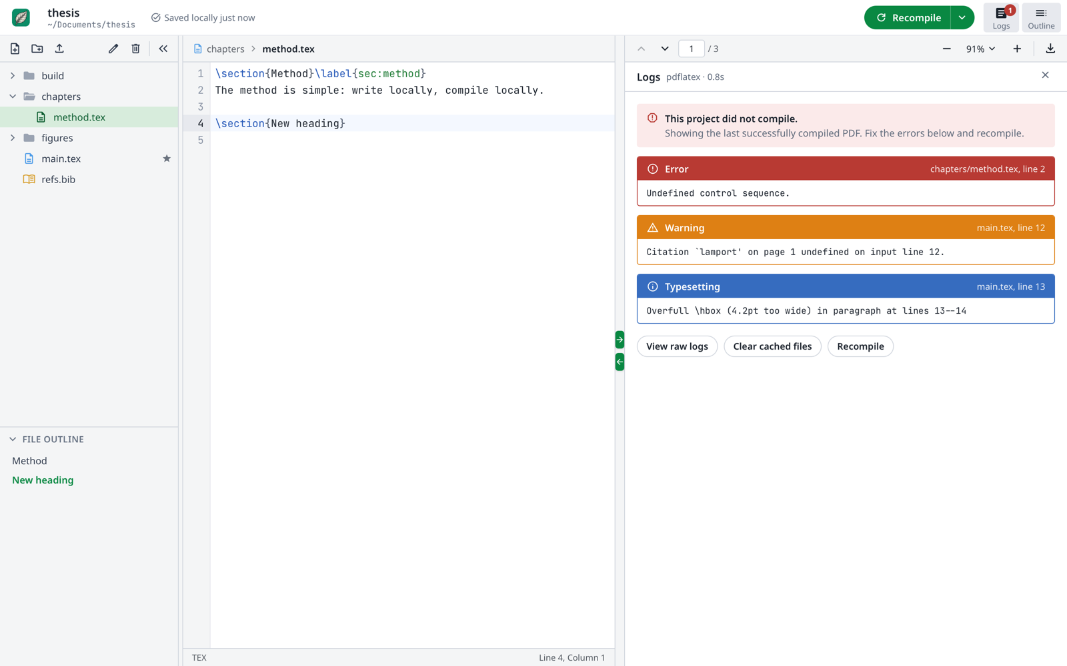Viewport: 1067px width, 666px height.
Task: Open refs.bib in the file tree
Action: pos(89,179)
